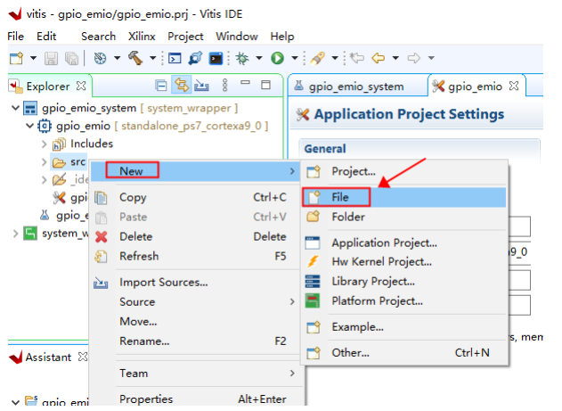Expand the Includes folder
Screen dimensions: 562x411
click(x=44, y=144)
